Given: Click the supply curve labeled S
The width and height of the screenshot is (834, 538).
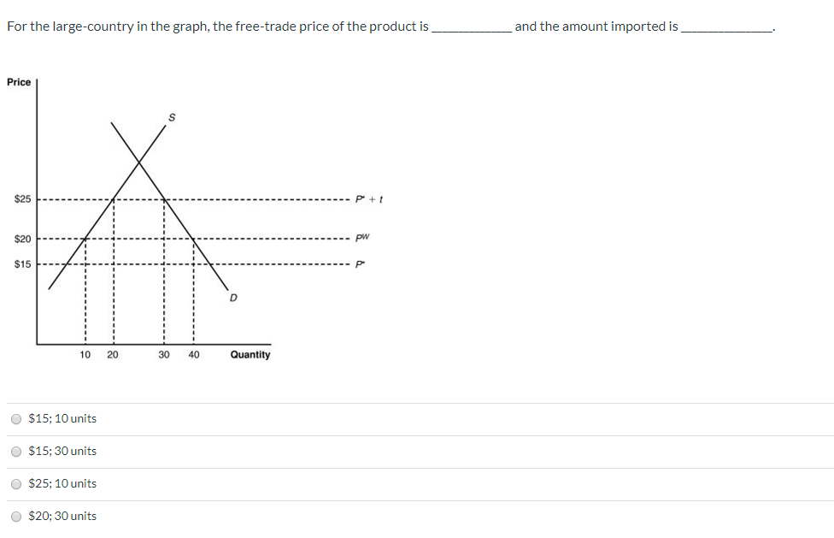Looking at the screenshot, I should coord(170,119).
